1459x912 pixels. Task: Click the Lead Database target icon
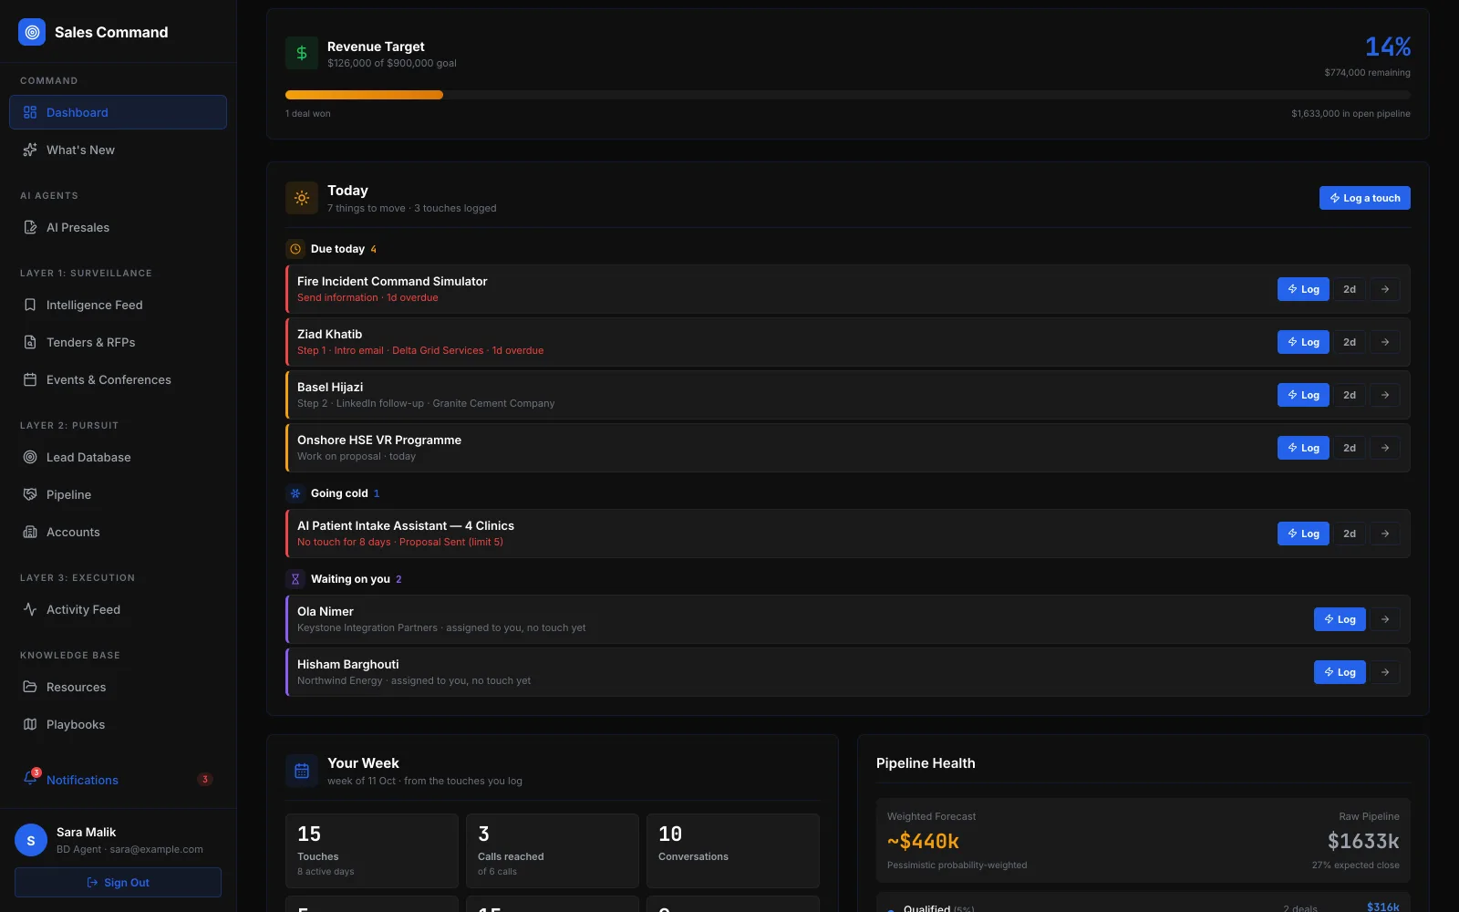point(30,457)
